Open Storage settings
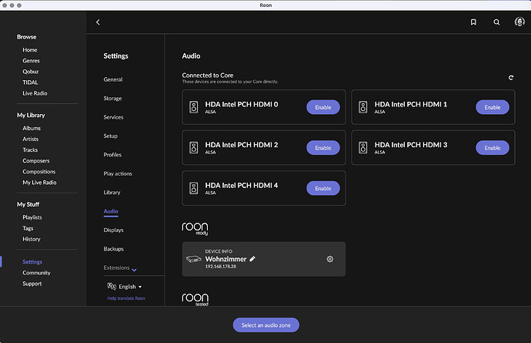Screen dimensions: 531x343 coord(113,99)
